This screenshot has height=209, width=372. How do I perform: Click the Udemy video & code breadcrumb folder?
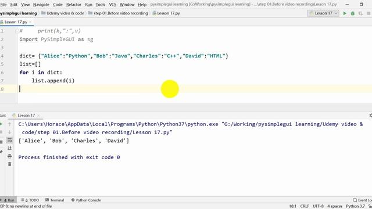tap(63, 13)
